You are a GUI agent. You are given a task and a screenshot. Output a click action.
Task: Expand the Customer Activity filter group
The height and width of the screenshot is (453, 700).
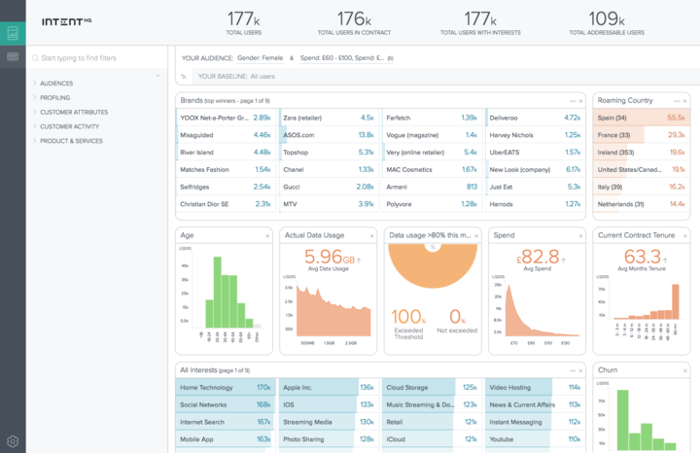tap(70, 126)
